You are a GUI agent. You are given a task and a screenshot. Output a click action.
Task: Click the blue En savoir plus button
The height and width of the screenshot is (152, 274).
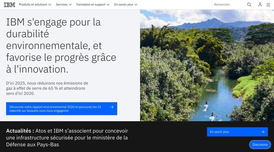coord(237,132)
